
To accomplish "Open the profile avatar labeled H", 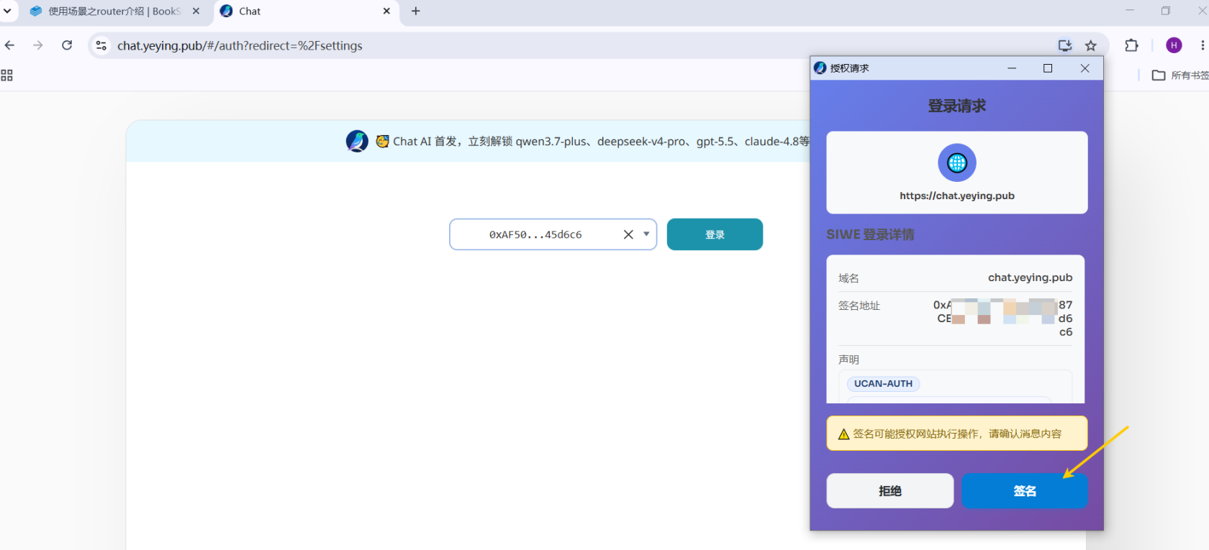I will click(x=1174, y=45).
